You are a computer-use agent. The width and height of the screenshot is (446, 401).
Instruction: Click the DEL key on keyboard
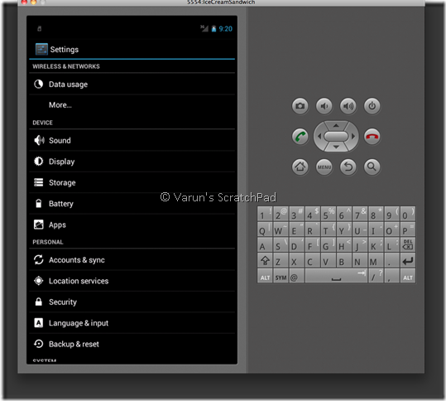(408, 244)
